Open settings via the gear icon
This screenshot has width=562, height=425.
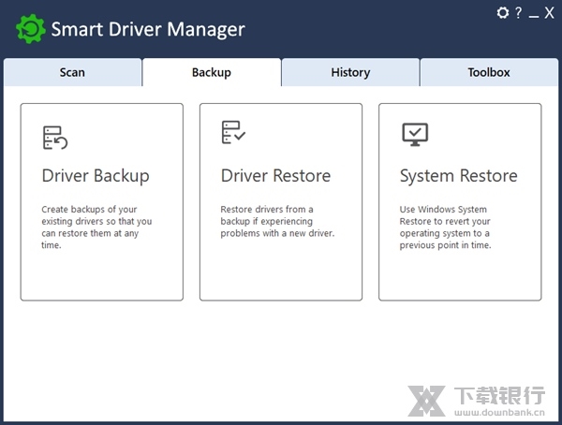pyautogui.click(x=503, y=13)
